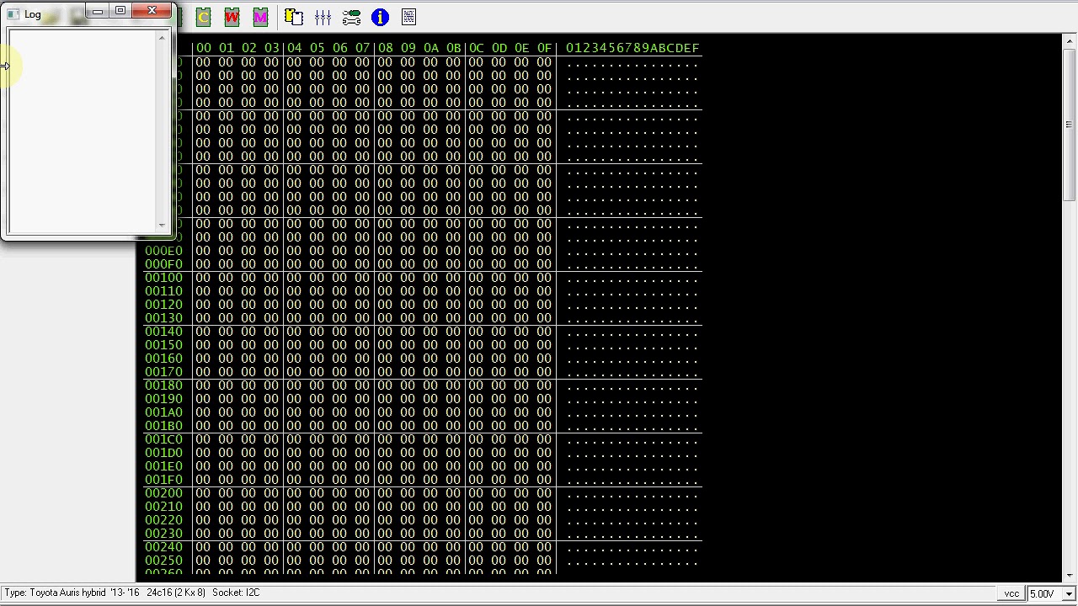Click address row 000E0

pos(163,251)
